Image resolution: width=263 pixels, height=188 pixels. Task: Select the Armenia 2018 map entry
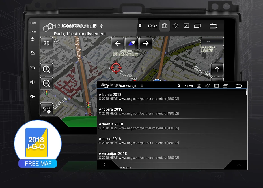171,126
